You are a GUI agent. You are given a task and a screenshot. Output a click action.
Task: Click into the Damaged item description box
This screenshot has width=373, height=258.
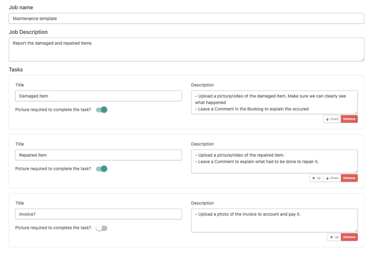tap(274, 102)
